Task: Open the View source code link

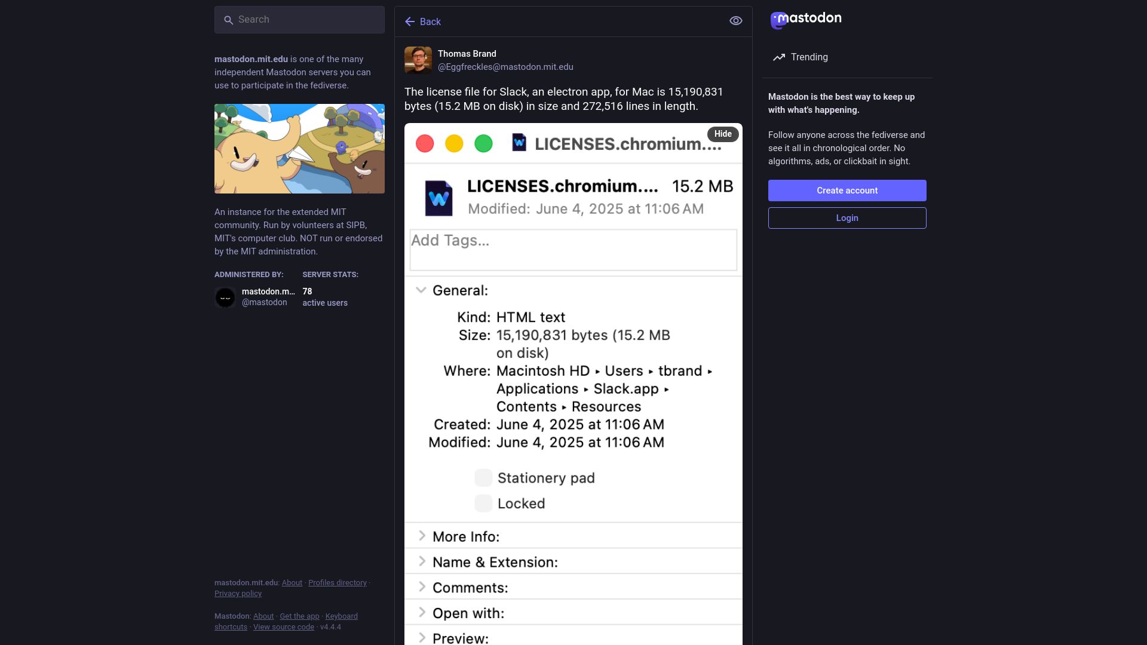Action: [284, 627]
